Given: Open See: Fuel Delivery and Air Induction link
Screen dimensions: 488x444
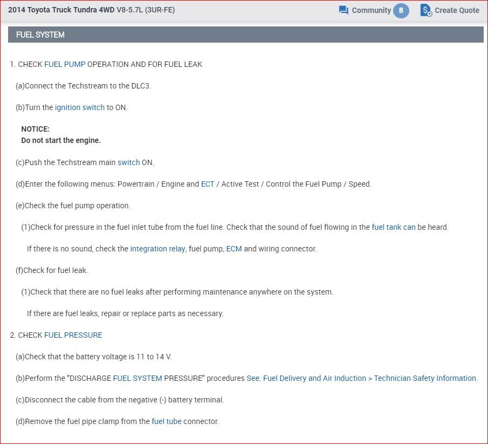Looking at the screenshot, I should click(362, 378).
